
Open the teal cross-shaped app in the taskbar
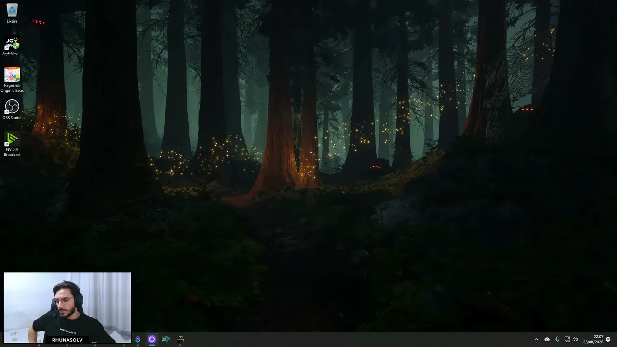pyautogui.click(x=166, y=339)
